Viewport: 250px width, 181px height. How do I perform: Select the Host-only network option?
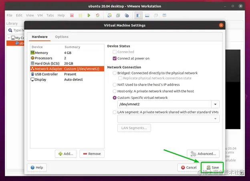tap(115, 91)
